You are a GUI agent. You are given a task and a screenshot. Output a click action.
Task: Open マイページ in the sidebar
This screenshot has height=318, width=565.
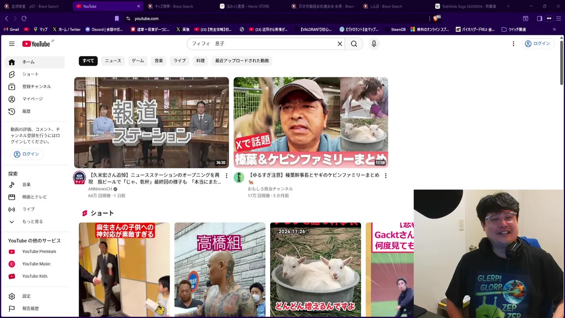pyautogui.click(x=35, y=99)
